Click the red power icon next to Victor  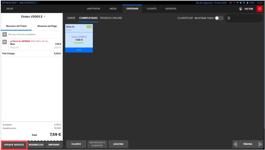[259, 9]
